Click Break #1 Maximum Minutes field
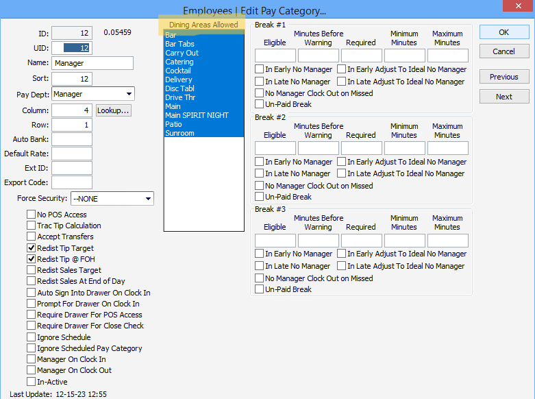The width and height of the screenshot is (535, 399). click(448, 56)
